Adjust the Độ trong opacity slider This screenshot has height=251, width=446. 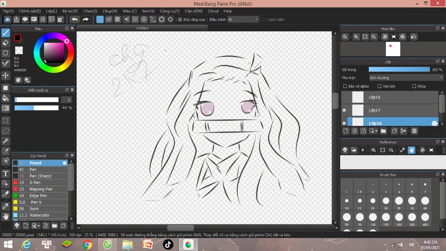click(x=399, y=70)
